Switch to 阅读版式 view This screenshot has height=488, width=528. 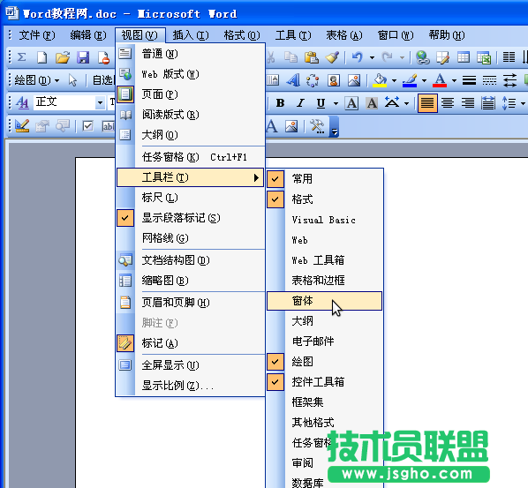click(190, 115)
